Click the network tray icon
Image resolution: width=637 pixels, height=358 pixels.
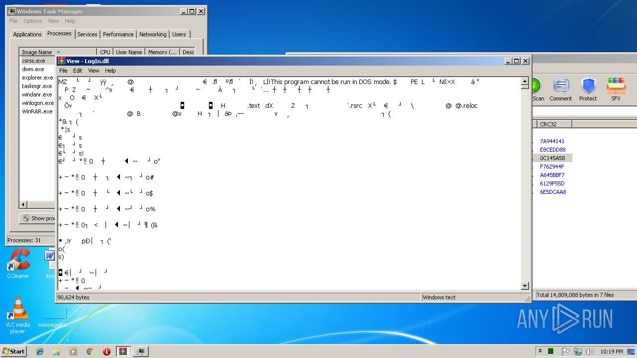tap(577, 352)
